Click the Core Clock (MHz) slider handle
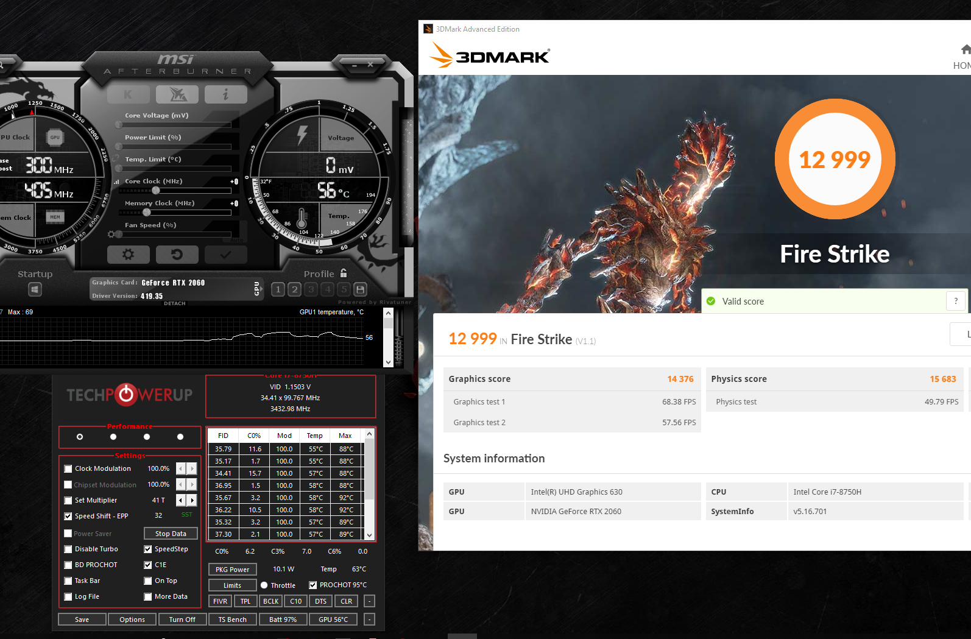This screenshot has height=639, width=971. coord(156,191)
